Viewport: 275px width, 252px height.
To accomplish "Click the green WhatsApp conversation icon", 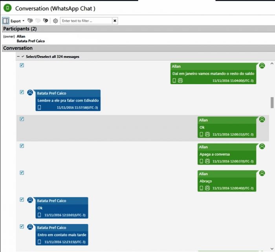I will (7, 8).
